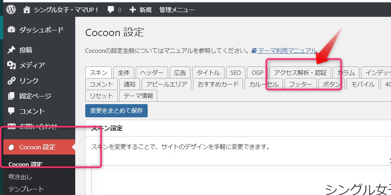Click the pushpin icon for Posts
391x195 pixels.
click(x=12, y=50)
